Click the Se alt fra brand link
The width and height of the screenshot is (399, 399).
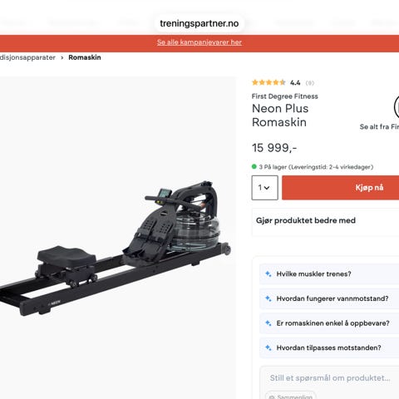point(379,127)
